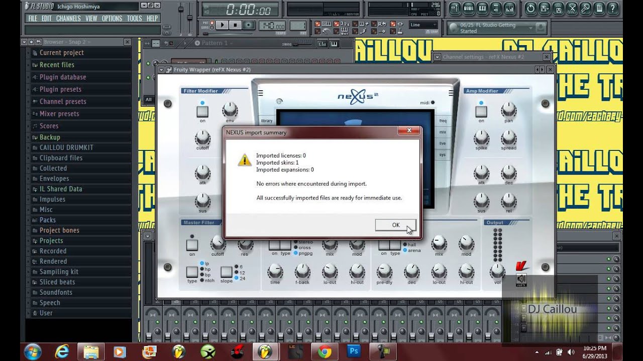Click the warning icon in import summary
The height and width of the screenshot is (361, 643).
point(245,159)
